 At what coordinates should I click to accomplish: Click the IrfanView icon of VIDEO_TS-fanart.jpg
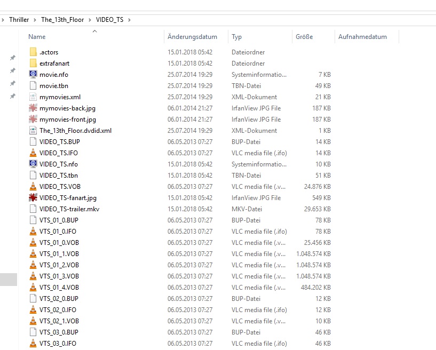tap(33, 197)
